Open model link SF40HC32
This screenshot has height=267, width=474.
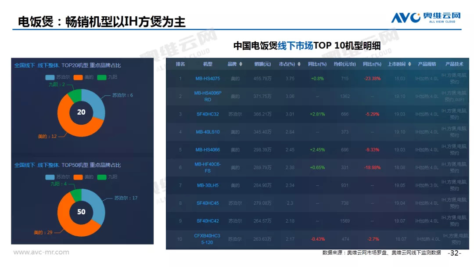click(208, 114)
